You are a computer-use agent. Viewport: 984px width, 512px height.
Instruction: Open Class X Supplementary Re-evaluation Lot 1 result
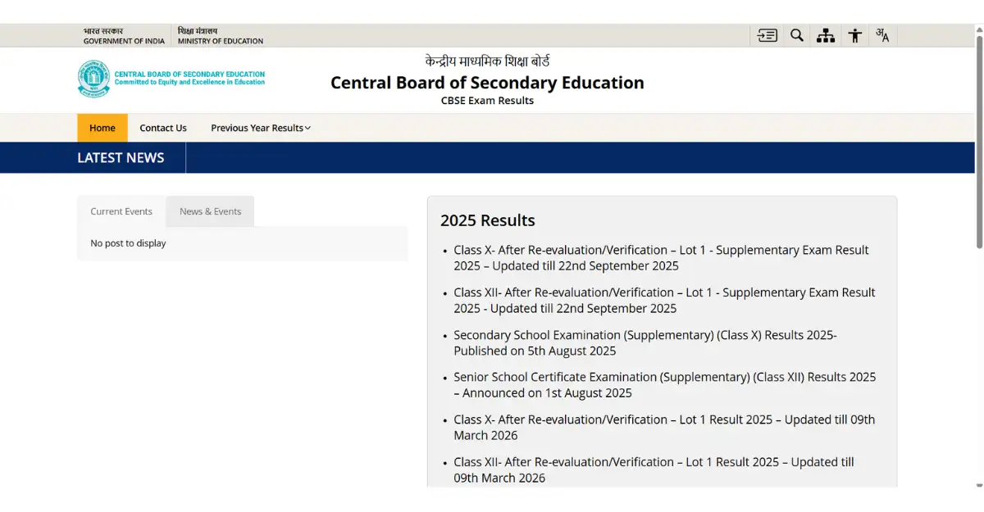coord(660,258)
